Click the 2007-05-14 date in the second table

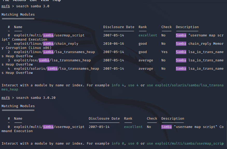[99, 127]
